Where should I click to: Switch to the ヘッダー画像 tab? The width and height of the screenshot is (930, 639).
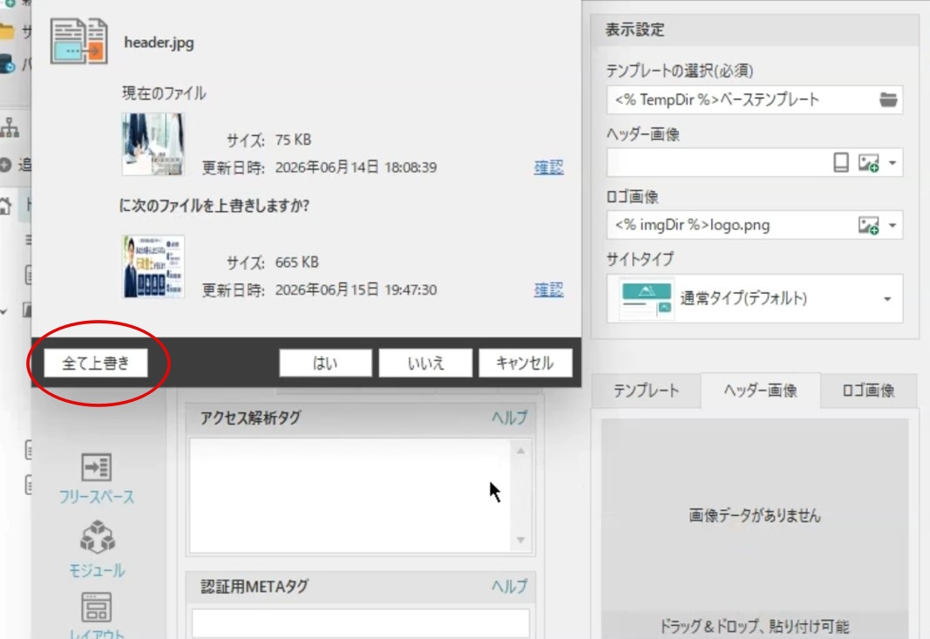pos(760,391)
